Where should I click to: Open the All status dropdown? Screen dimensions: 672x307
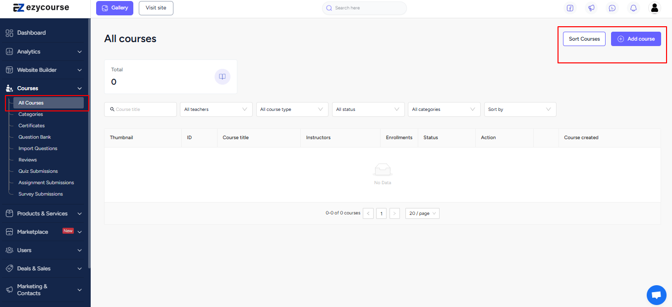pyautogui.click(x=368, y=109)
